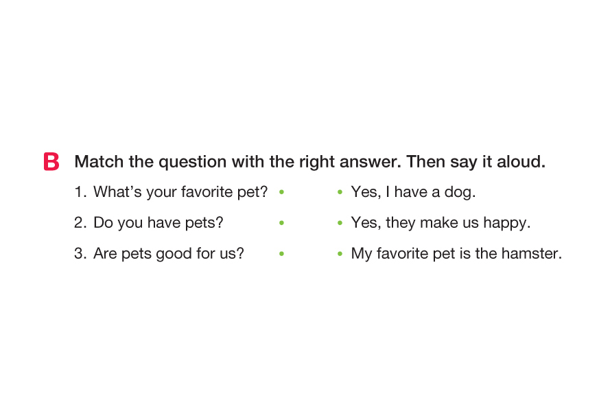This screenshot has width=599, height=420.
Task: Click green dot before 'Yes, I have a dog.'
Action: click(x=340, y=193)
